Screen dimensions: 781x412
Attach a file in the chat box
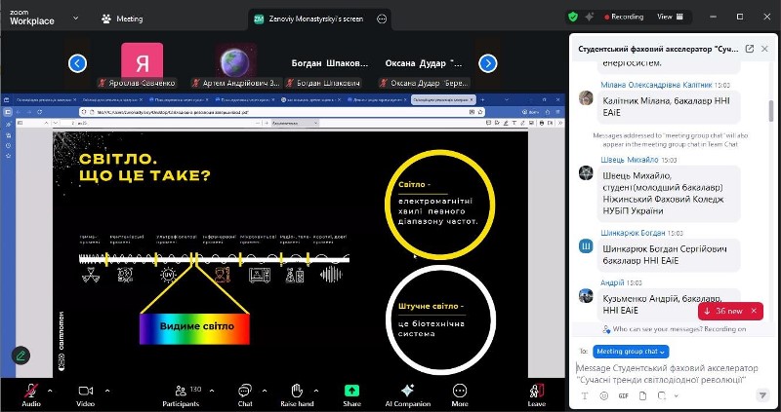[641, 396]
